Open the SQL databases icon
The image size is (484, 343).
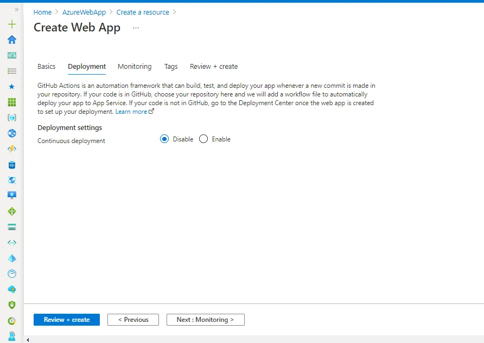(11, 164)
